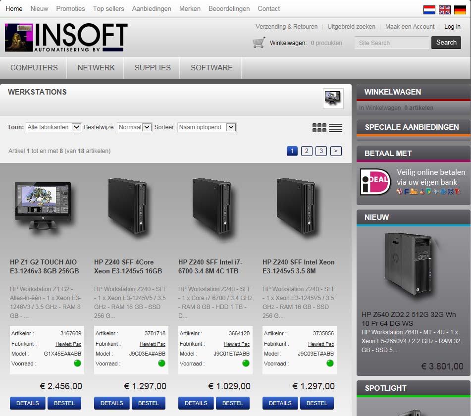
Task: Open the SUPPLIES category tab
Action: pos(153,68)
